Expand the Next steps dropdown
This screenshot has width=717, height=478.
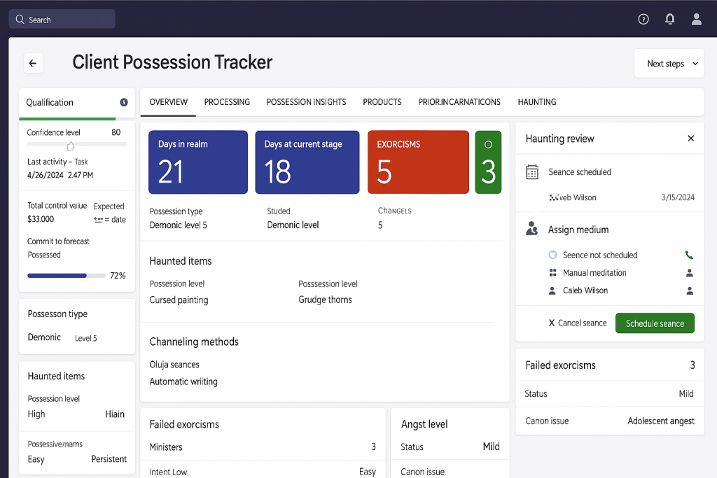(669, 64)
